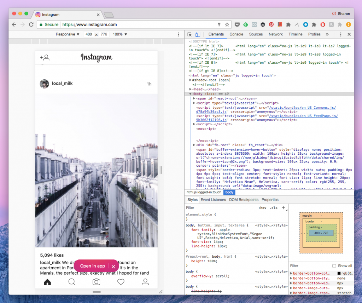Switch to the Event Listeners tab
The width and height of the screenshot is (362, 303).
(x=213, y=200)
